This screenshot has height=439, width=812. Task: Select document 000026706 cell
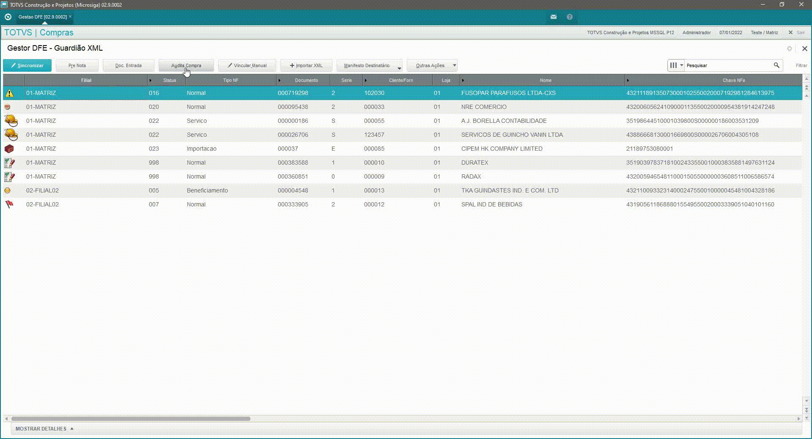[x=293, y=135]
